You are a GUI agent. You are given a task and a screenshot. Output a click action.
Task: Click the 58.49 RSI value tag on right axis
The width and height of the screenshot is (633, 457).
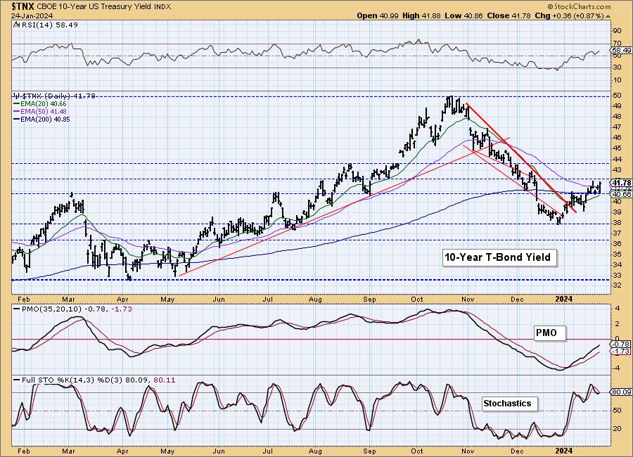621,51
